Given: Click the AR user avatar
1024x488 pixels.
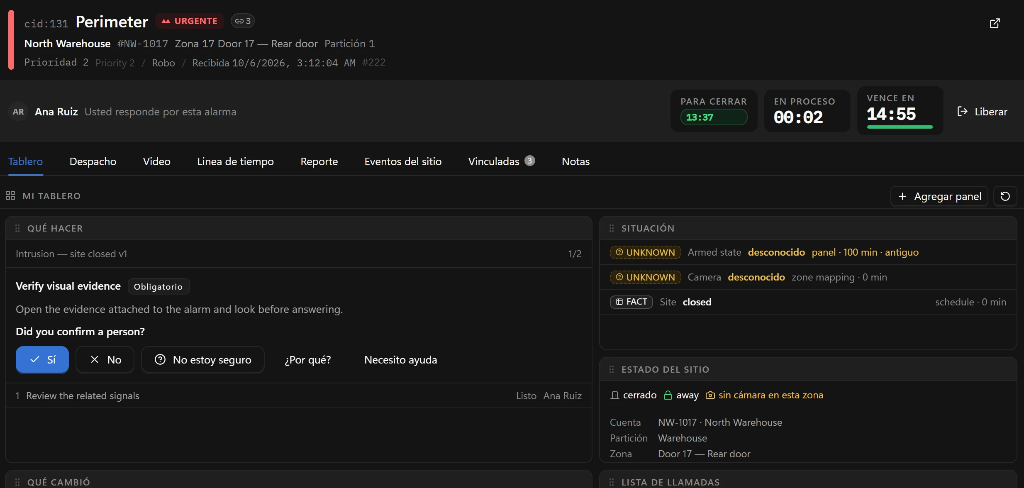Looking at the screenshot, I should point(18,112).
